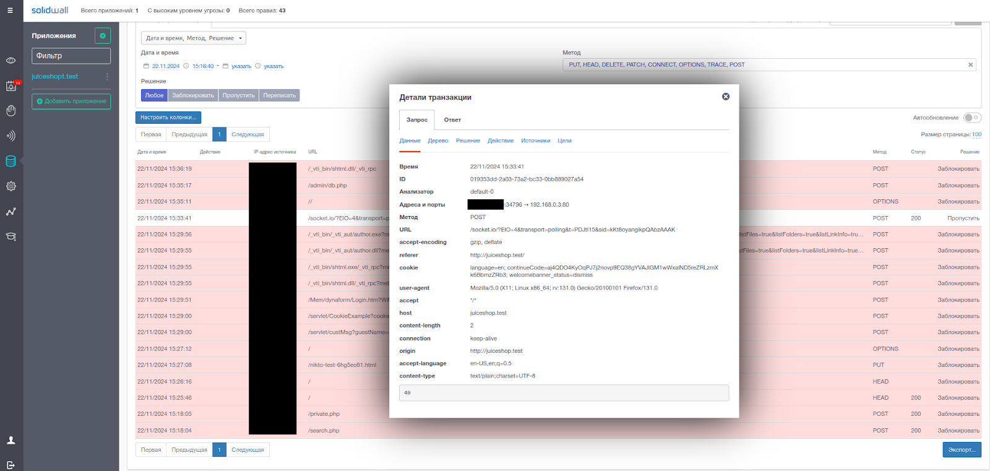Sort by the Дата и время column header
Image resolution: width=990 pixels, height=471 pixels.
[152, 152]
